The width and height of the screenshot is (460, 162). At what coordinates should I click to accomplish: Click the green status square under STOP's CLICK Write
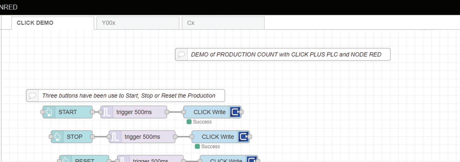pos(197,147)
